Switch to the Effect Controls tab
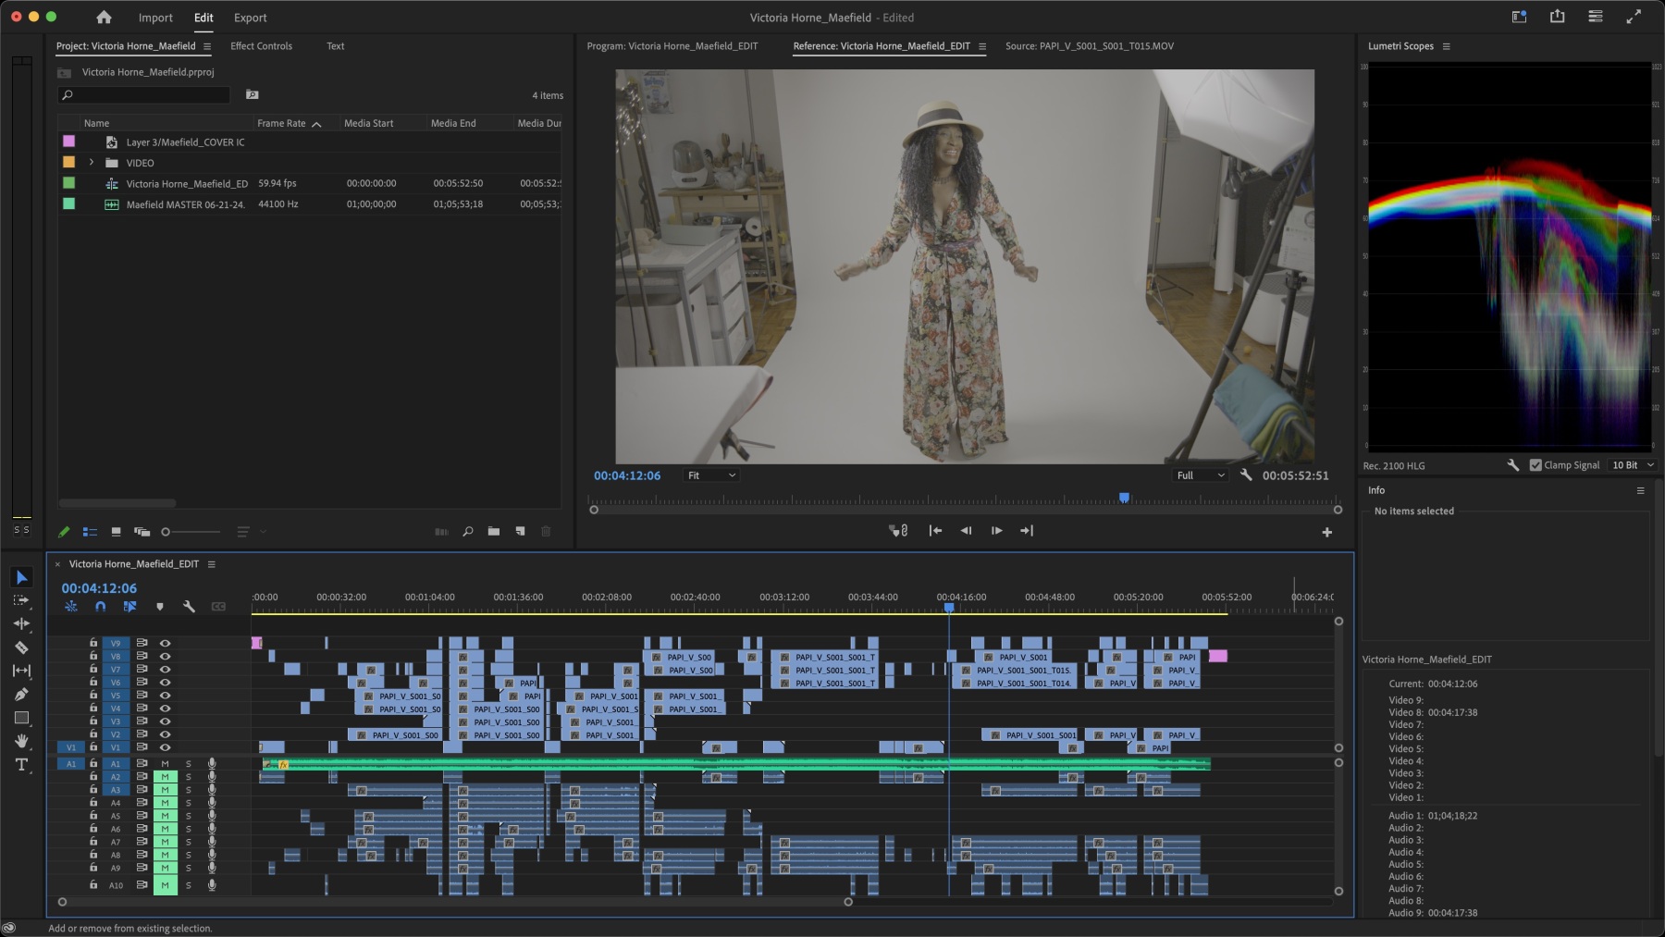 261,46
